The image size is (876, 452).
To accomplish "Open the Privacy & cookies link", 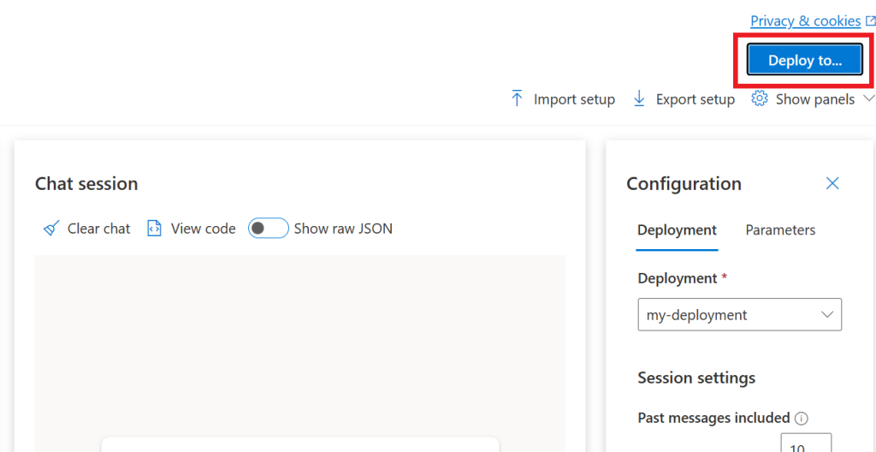I will tap(805, 21).
